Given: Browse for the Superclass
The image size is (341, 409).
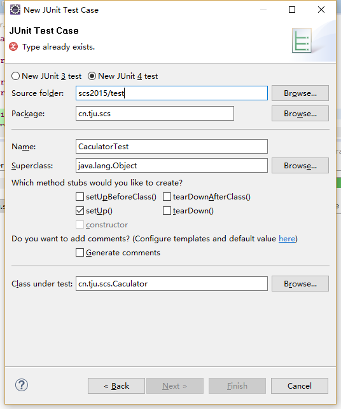Looking at the screenshot, I should pyautogui.click(x=300, y=165).
